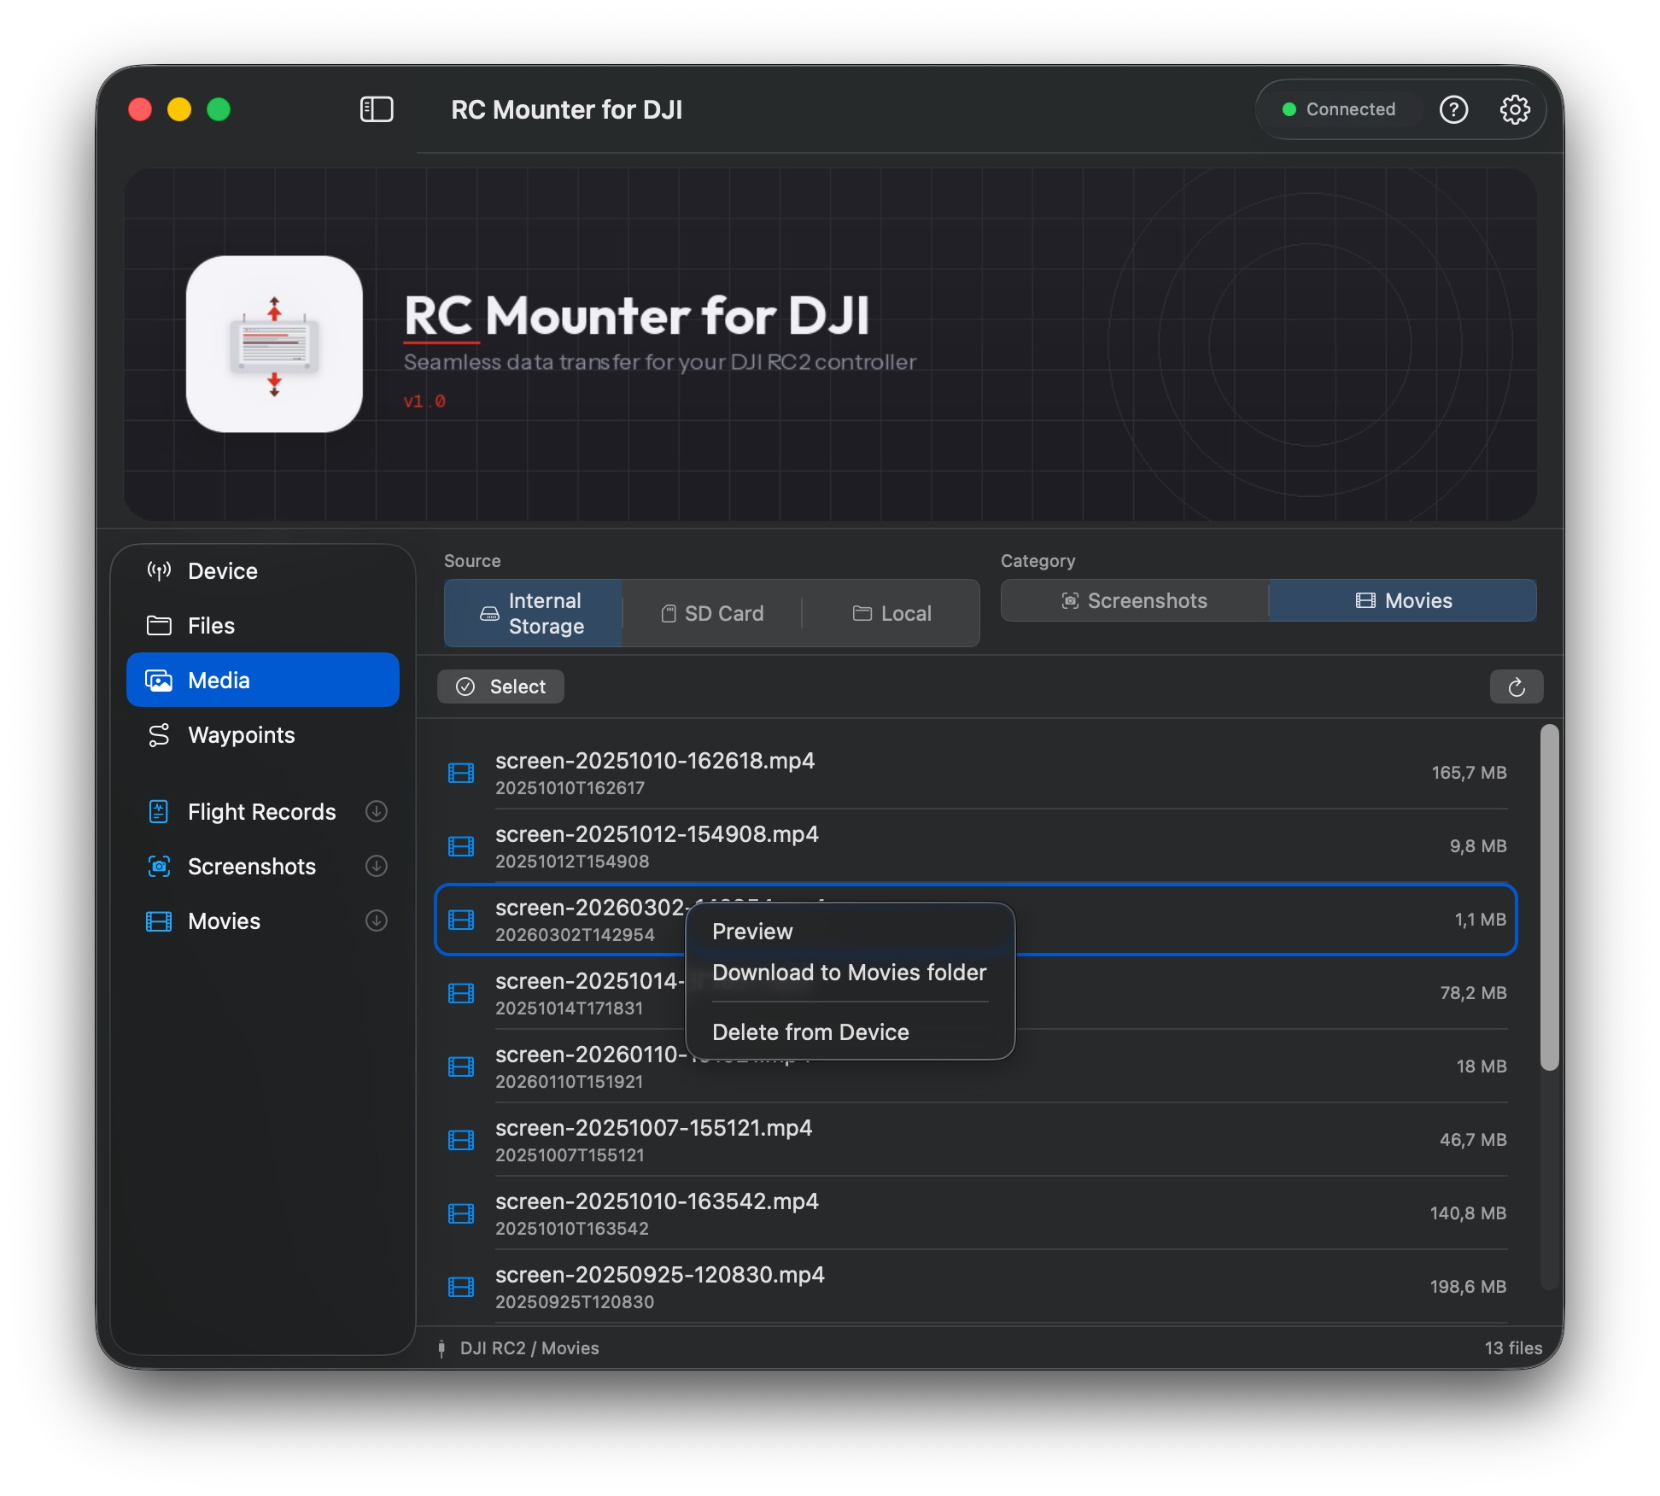Viewport: 1660px width, 1496px height.
Task: Click the 20251014T171831 timestamp
Action: click(x=570, y=1008)
